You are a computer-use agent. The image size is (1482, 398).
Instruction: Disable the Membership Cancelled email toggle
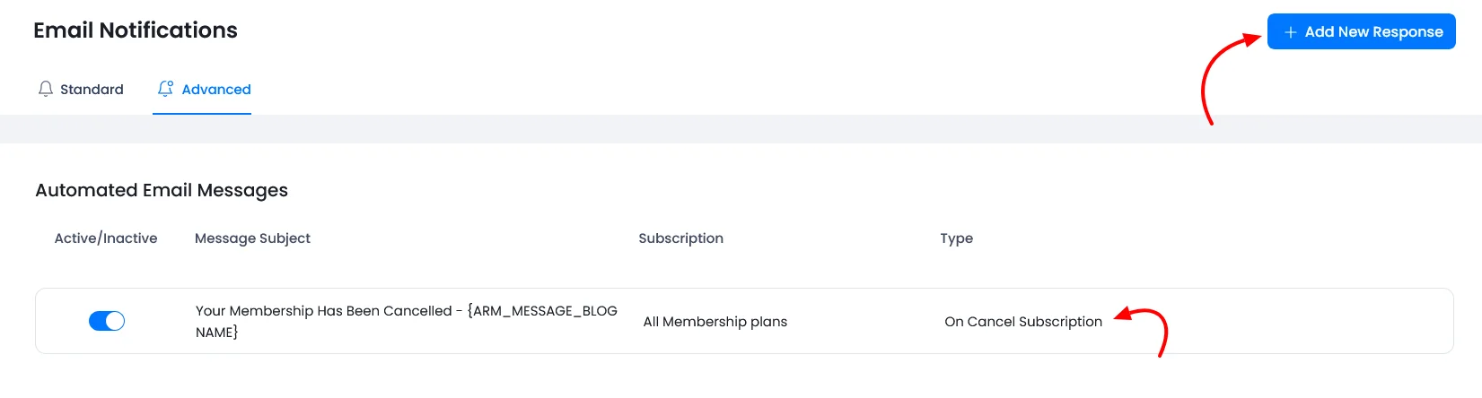(107, 321)
